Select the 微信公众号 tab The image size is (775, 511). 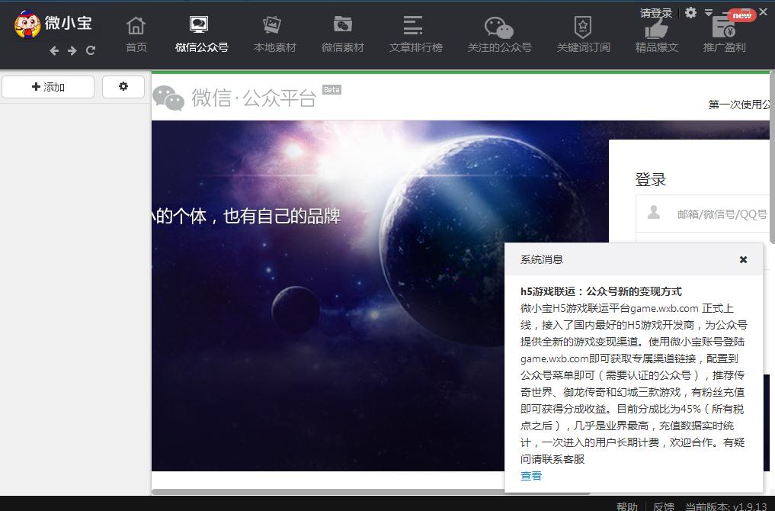pyautogui.click(x=202, y=34)
